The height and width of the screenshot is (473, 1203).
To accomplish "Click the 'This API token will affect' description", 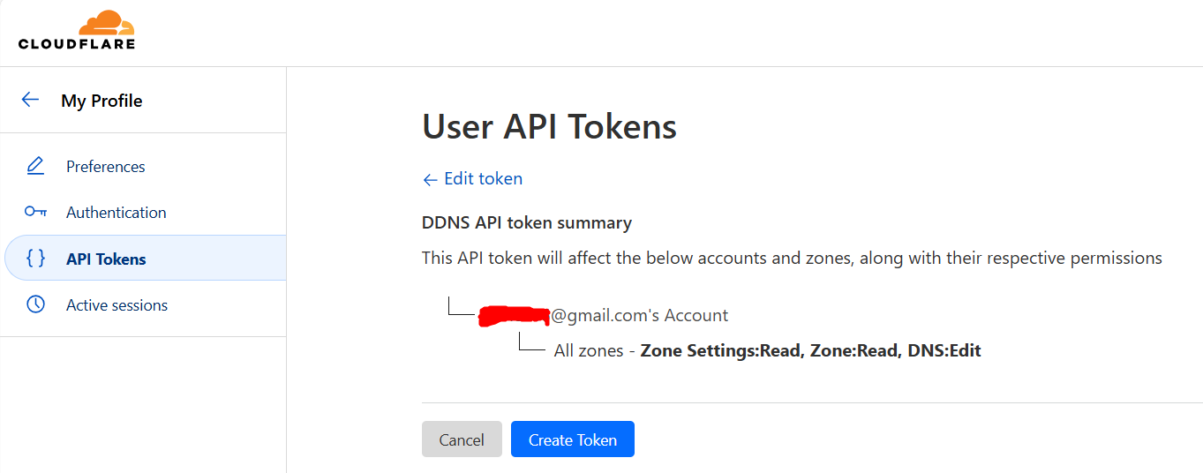I will pos(792,259).
